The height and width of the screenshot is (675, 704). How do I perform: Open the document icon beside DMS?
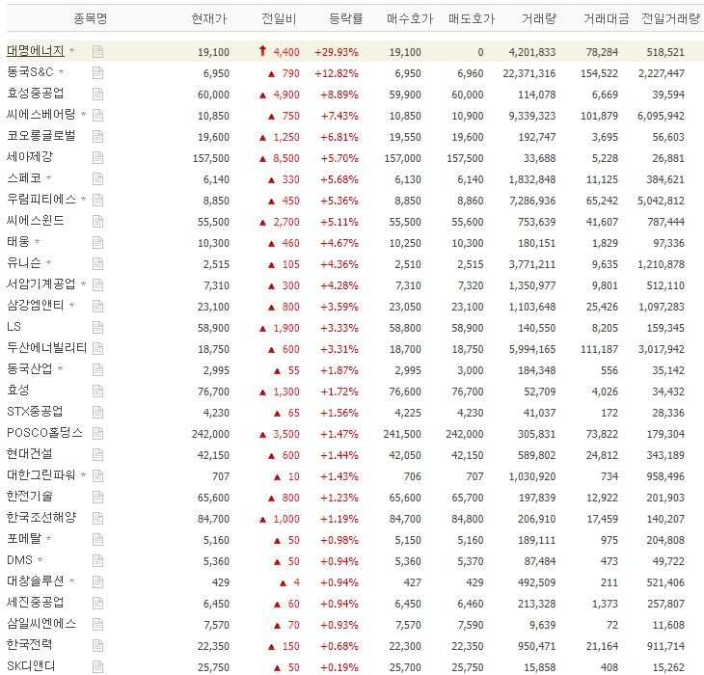(97, 561)
